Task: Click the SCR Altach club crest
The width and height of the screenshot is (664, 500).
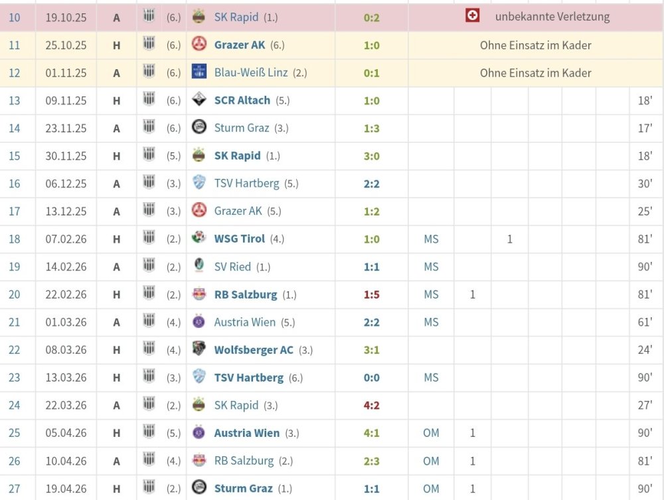Action: tap(199, 100)
